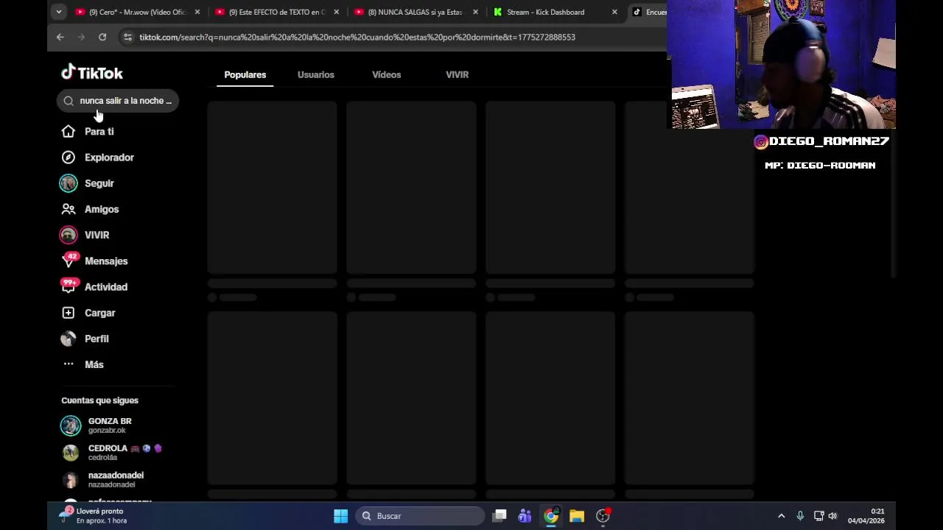The width and height of the screenshot is (943, 530).
Task: Open the Perfil avatar icon
Action: point(69,339)
